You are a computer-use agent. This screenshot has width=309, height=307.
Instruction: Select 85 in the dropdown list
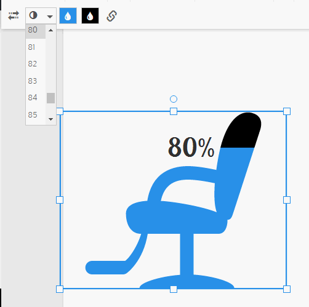(x=36, y=114)
